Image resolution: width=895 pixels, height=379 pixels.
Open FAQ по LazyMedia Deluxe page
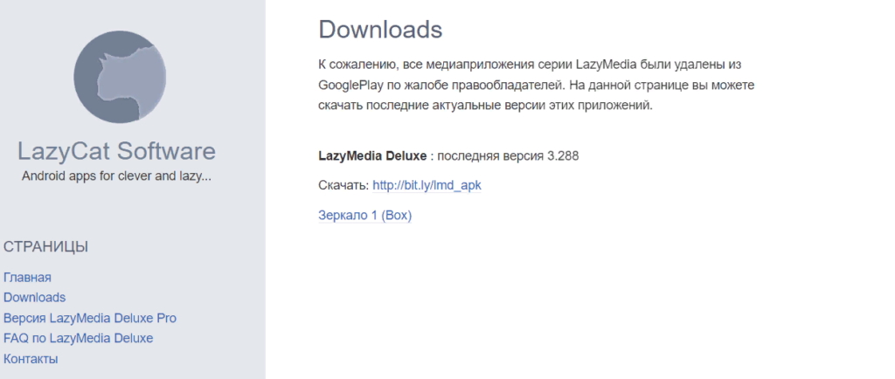pos(78,338)
